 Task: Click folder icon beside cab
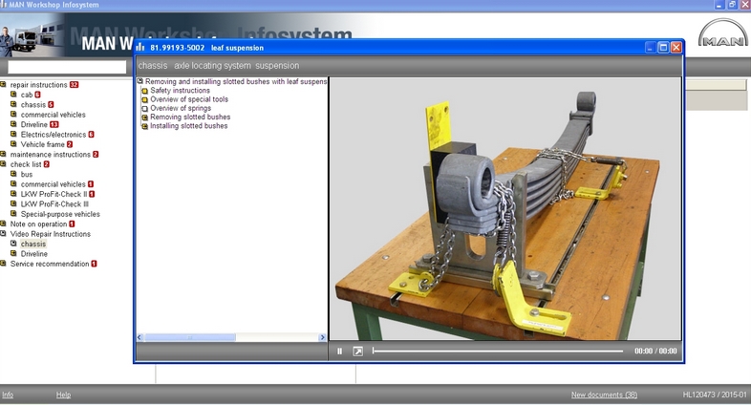(14, 95)
